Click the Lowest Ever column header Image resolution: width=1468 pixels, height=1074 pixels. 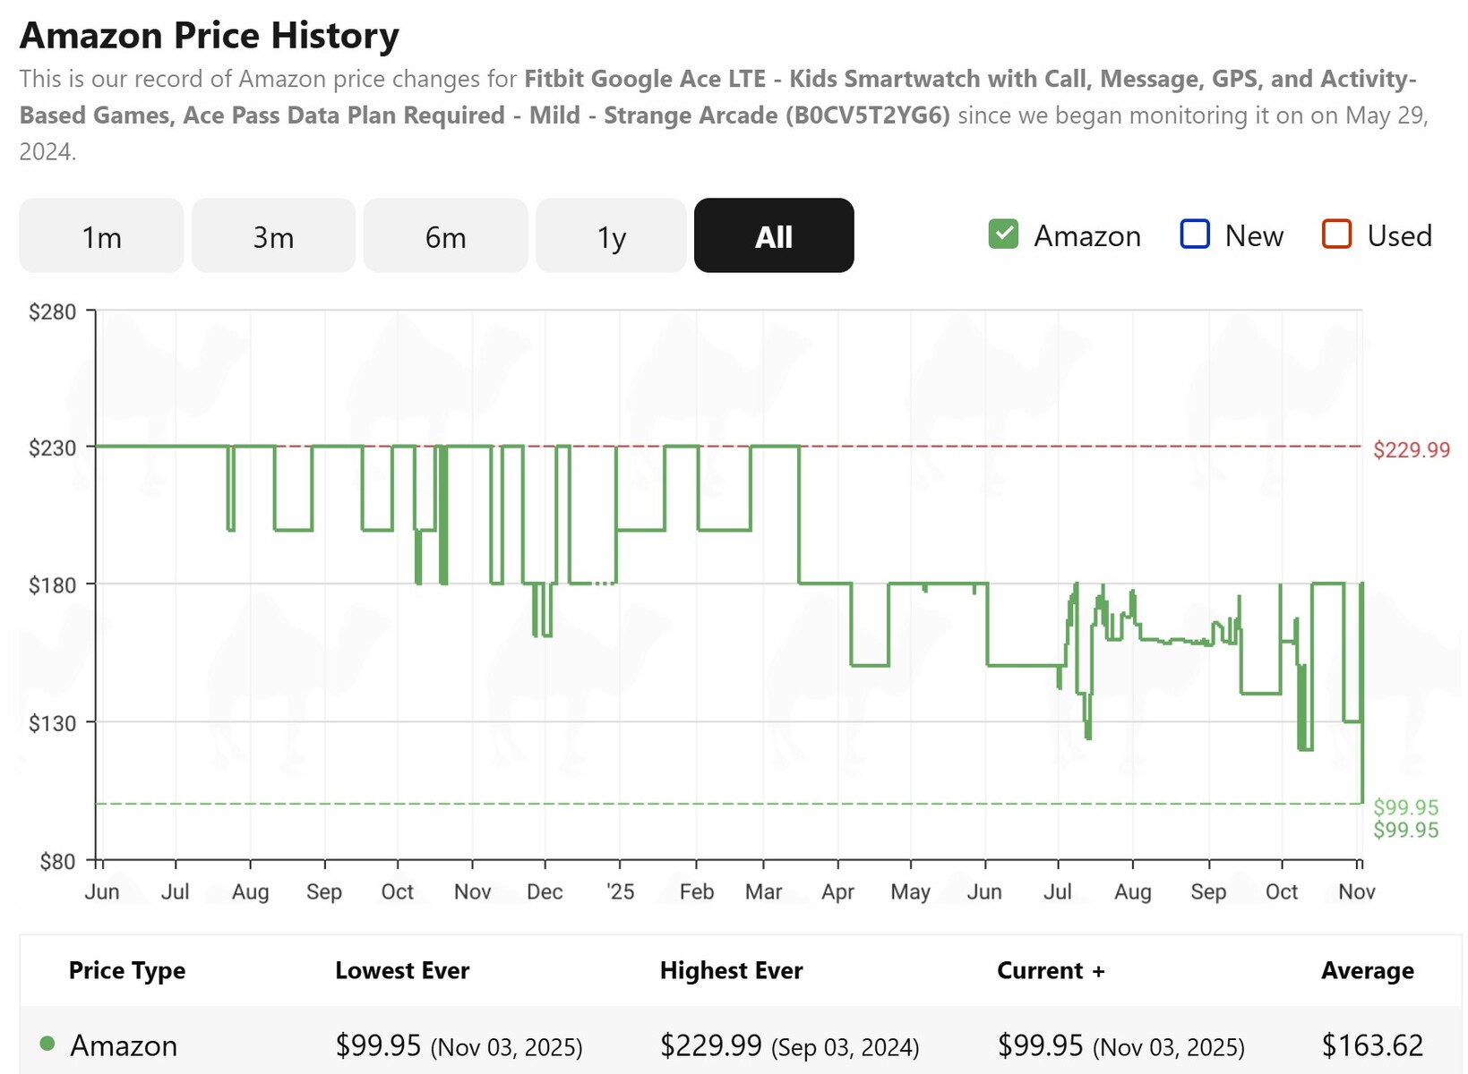click(x=402, y=971)
